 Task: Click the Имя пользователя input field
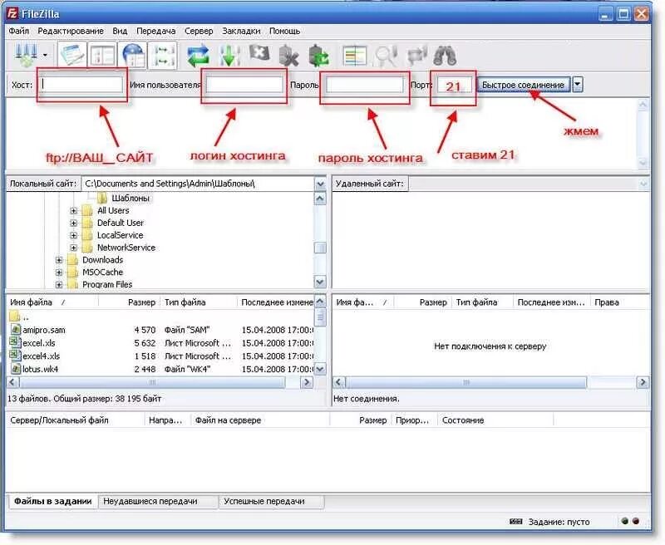pyautogui.click(x=244, y=85)
